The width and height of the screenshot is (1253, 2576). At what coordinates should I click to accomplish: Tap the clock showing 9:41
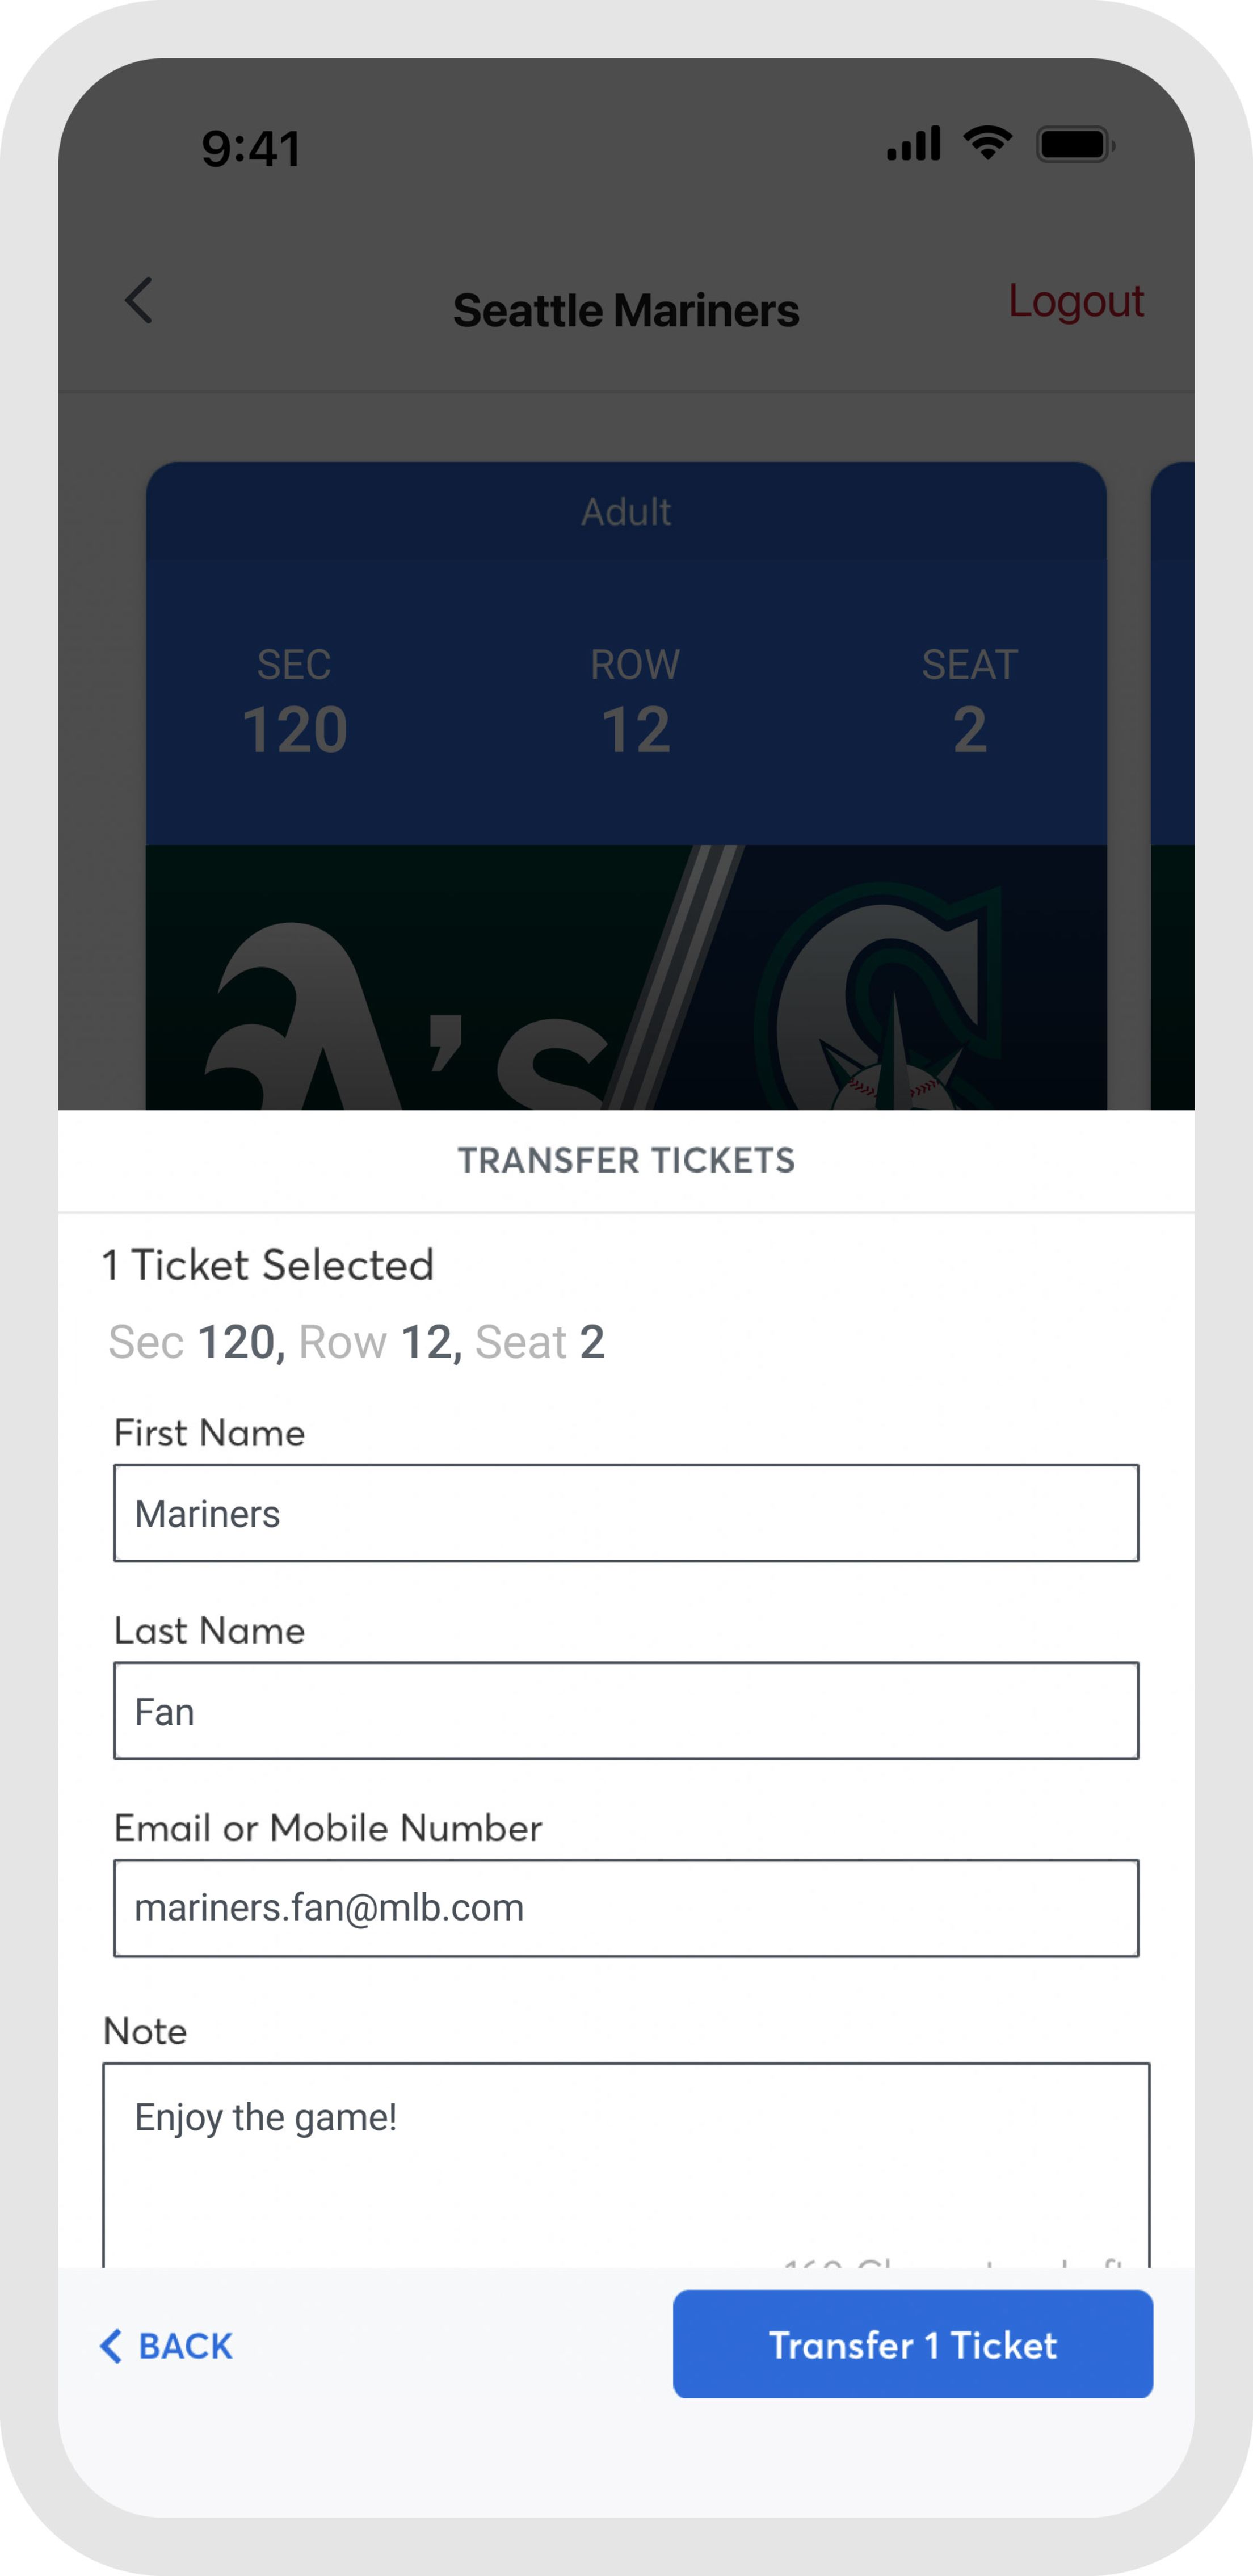[x=250, y=147]
